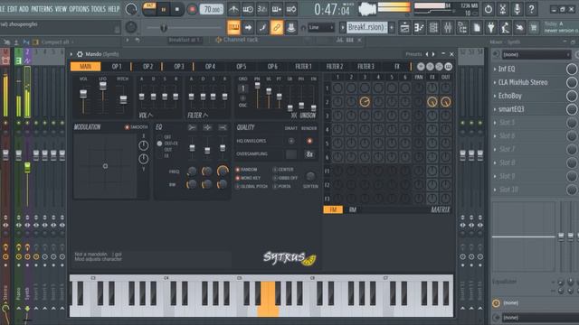
Task: Expand the Inf EQ slot menu arrow
Action: click(x=495, y=69)
